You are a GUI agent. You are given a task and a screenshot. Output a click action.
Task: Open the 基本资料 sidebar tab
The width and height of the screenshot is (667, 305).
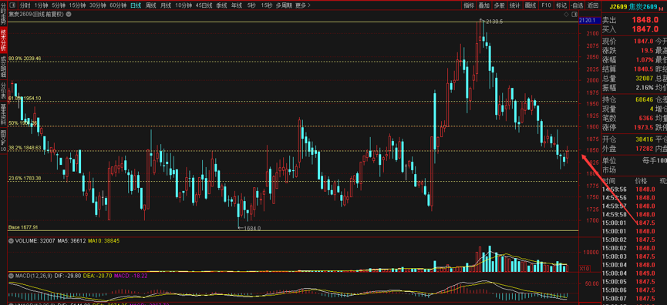tap(3, 115)
